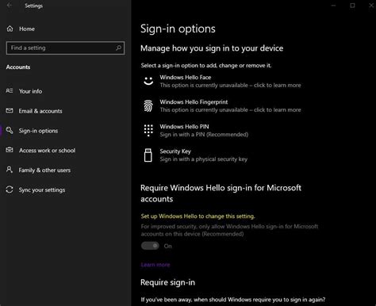Minimize the Settings window

[x=334, y=6]
